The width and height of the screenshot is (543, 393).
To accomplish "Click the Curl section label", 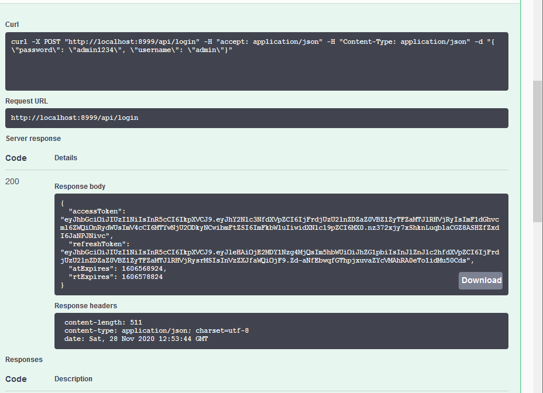I will [12, 25].
